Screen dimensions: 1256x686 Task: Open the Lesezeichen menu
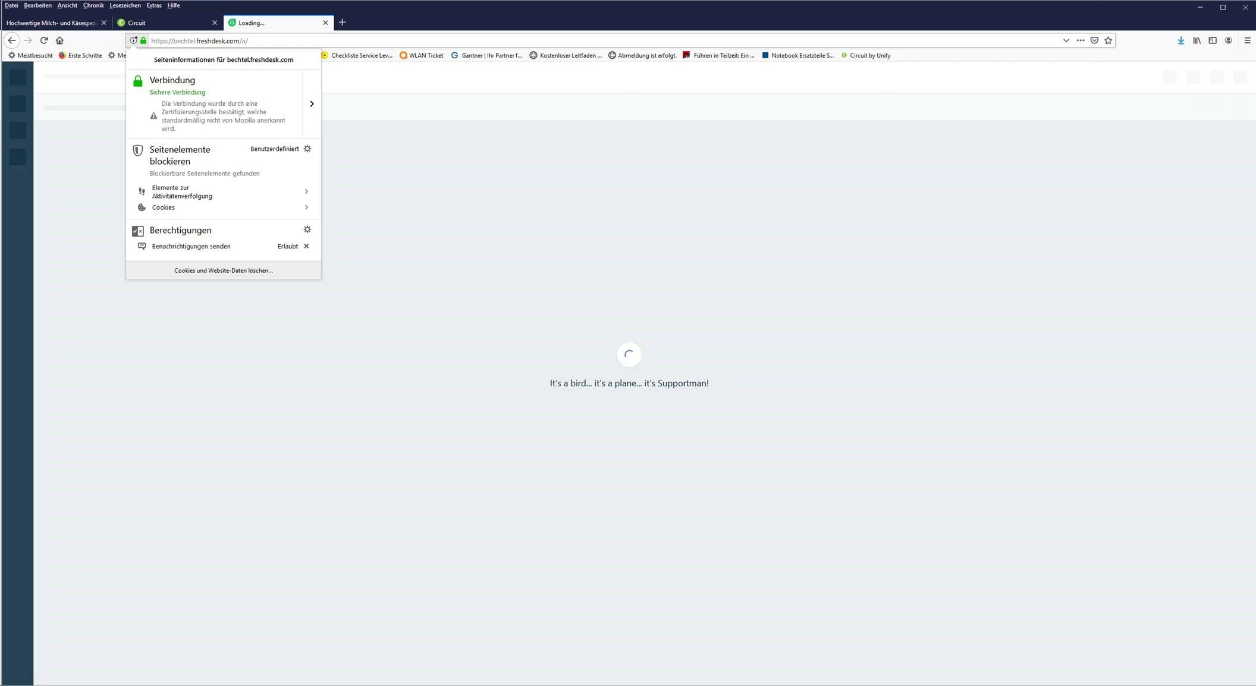(x=125, y=5)
